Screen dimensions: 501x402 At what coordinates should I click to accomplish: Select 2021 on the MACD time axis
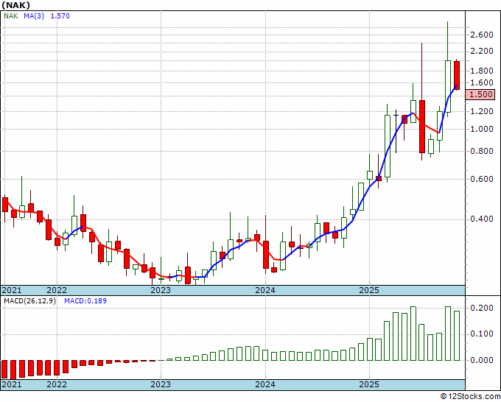[12, 384]
